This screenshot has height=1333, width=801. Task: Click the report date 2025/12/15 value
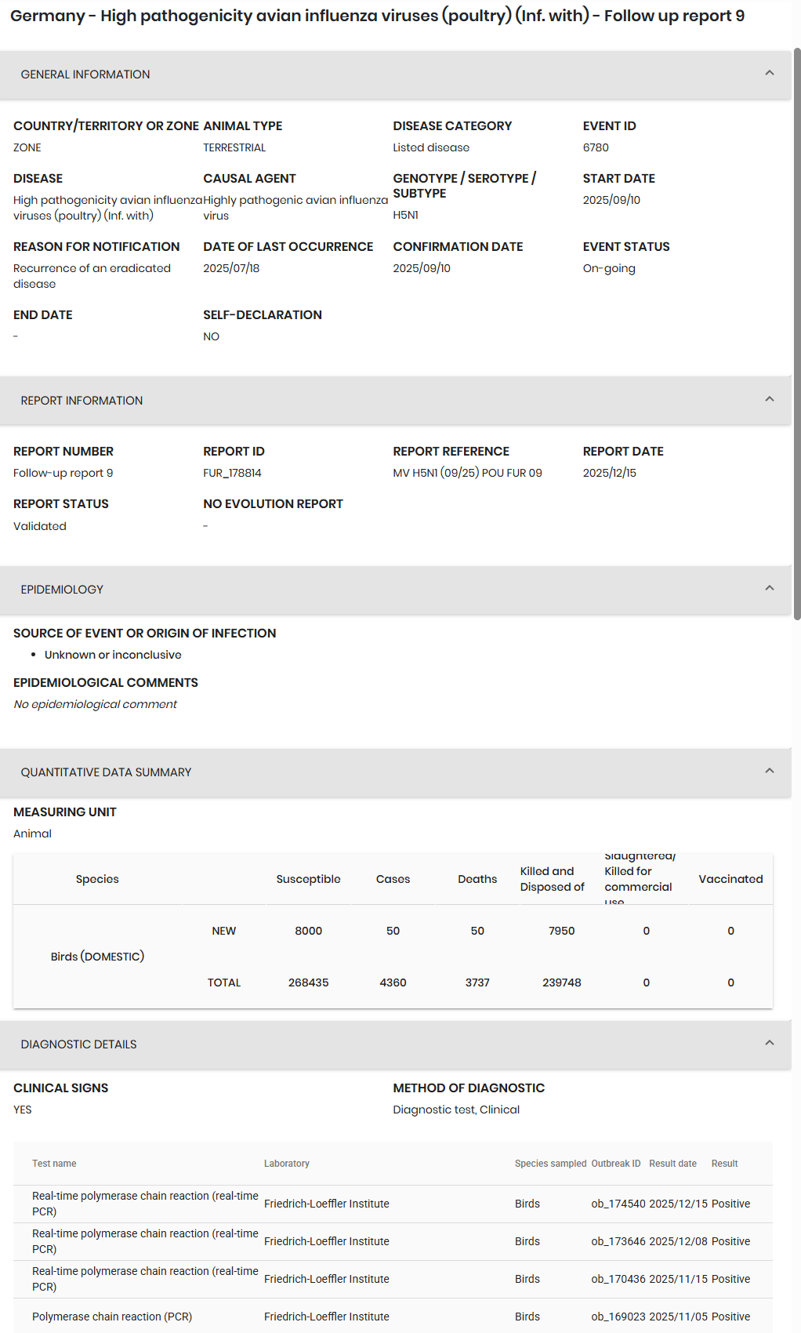(x=609, y=473)
